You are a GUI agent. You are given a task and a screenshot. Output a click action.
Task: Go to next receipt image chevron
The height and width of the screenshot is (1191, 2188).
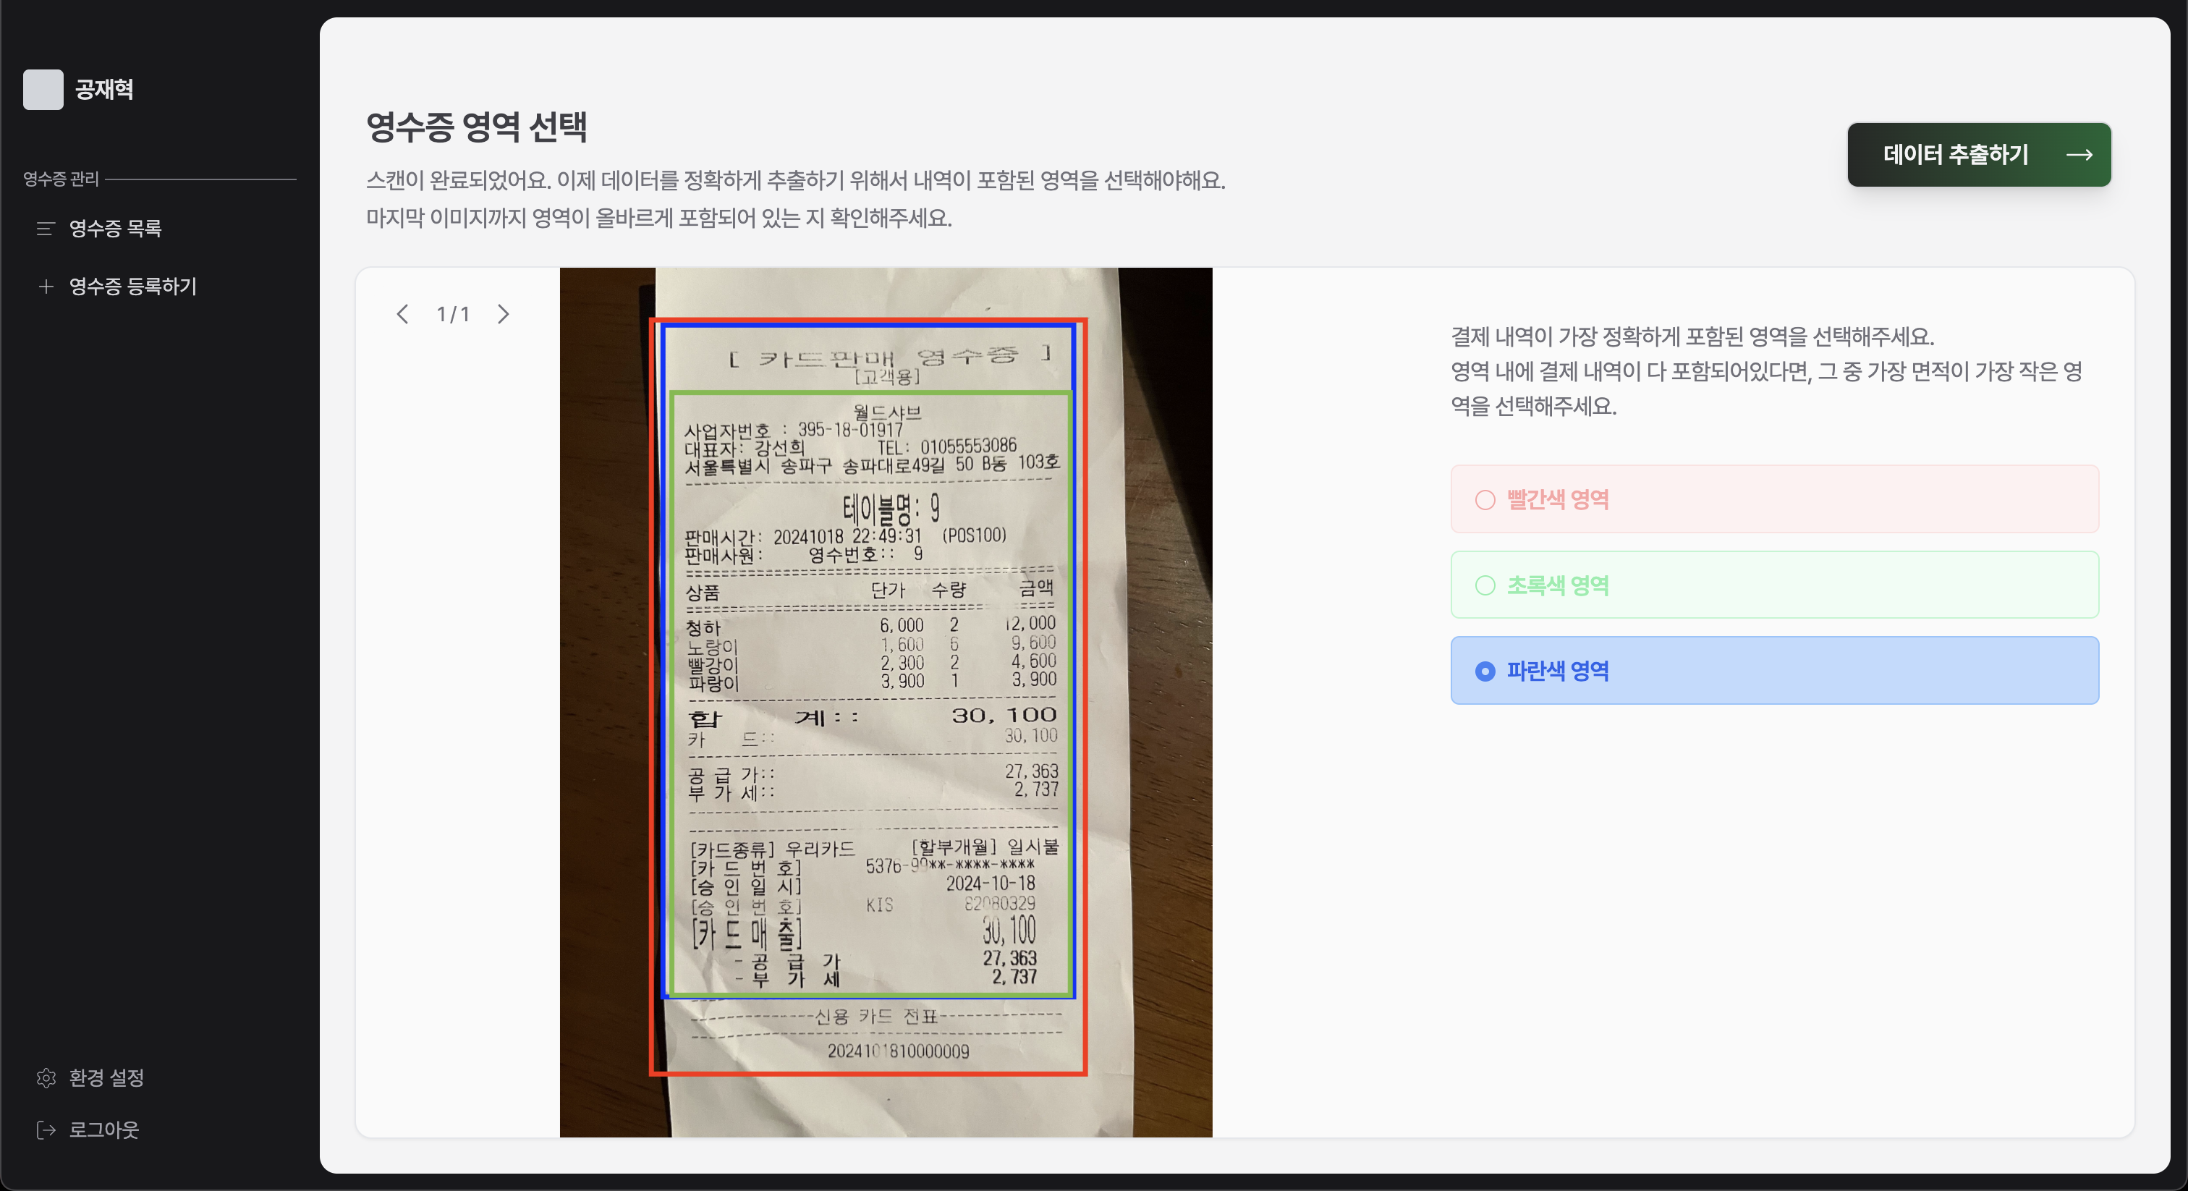click(504, 314)
